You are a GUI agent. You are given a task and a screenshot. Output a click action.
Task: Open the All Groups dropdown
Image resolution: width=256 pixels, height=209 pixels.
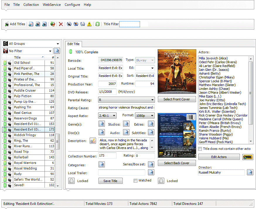pyautogui.click(x=57, y=43)
